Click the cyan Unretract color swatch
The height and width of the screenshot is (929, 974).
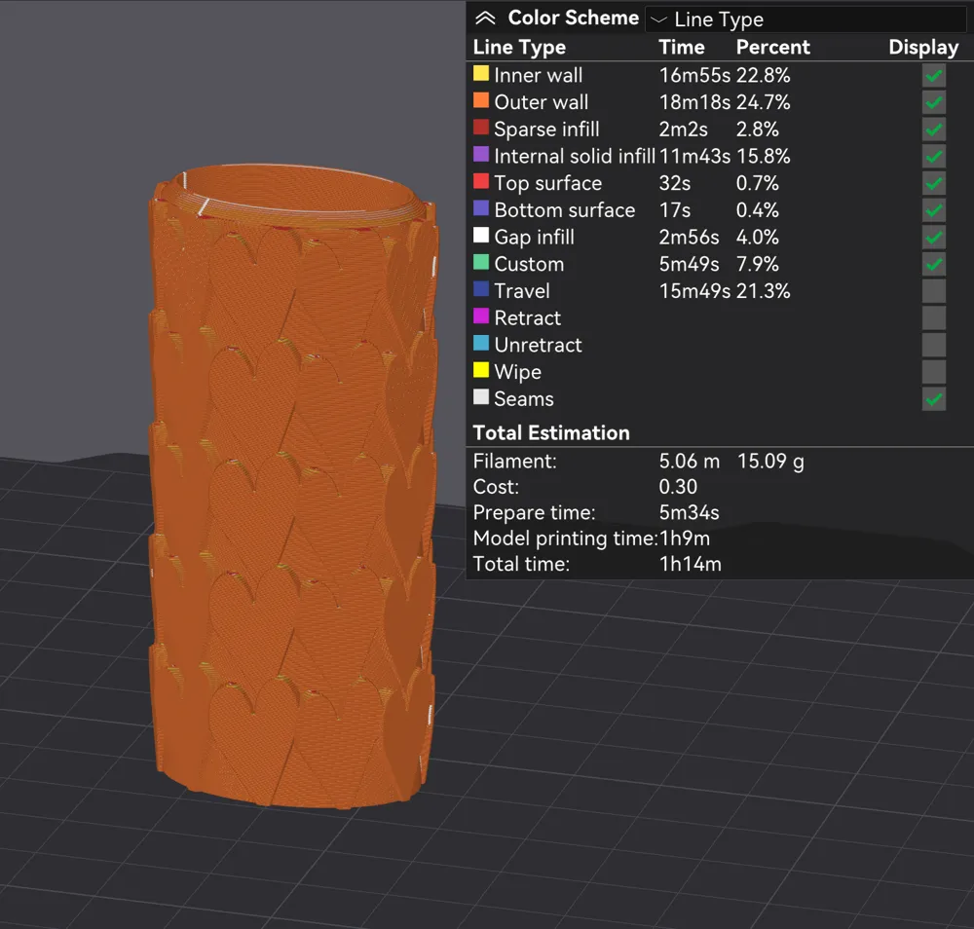pyautogui.click(x=481, y=343)
